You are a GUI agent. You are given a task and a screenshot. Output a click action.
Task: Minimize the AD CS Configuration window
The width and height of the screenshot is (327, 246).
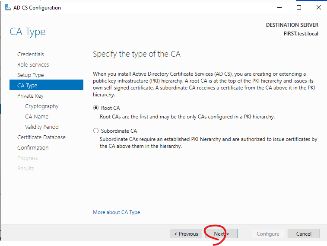coord(279,7)
